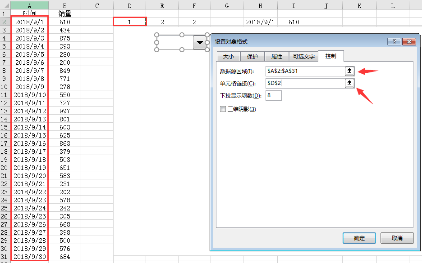Viewport: 422px width, 263px height.
Task: Click the 单元格链接 input field
Action: coord(305,83)
